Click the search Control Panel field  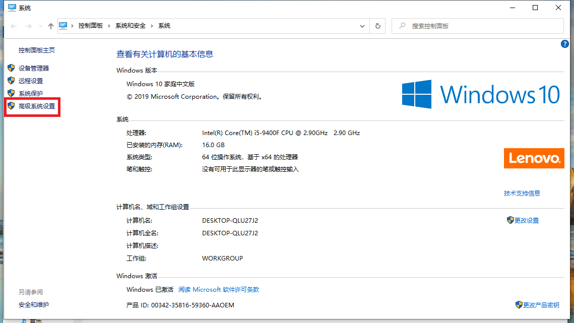pyautogui.click(x=478, y=26)
